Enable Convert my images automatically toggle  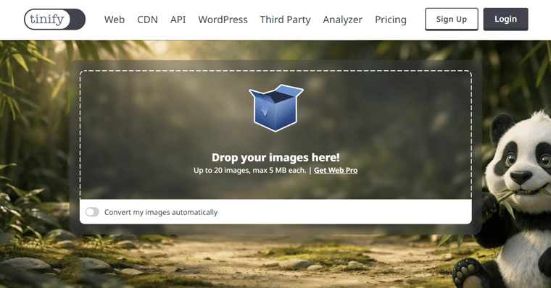click(92, 212)
